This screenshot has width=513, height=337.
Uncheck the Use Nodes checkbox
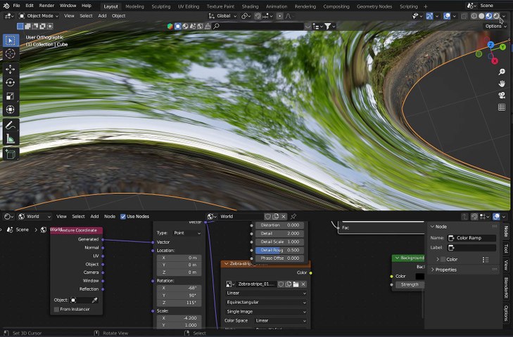point(123,216)
